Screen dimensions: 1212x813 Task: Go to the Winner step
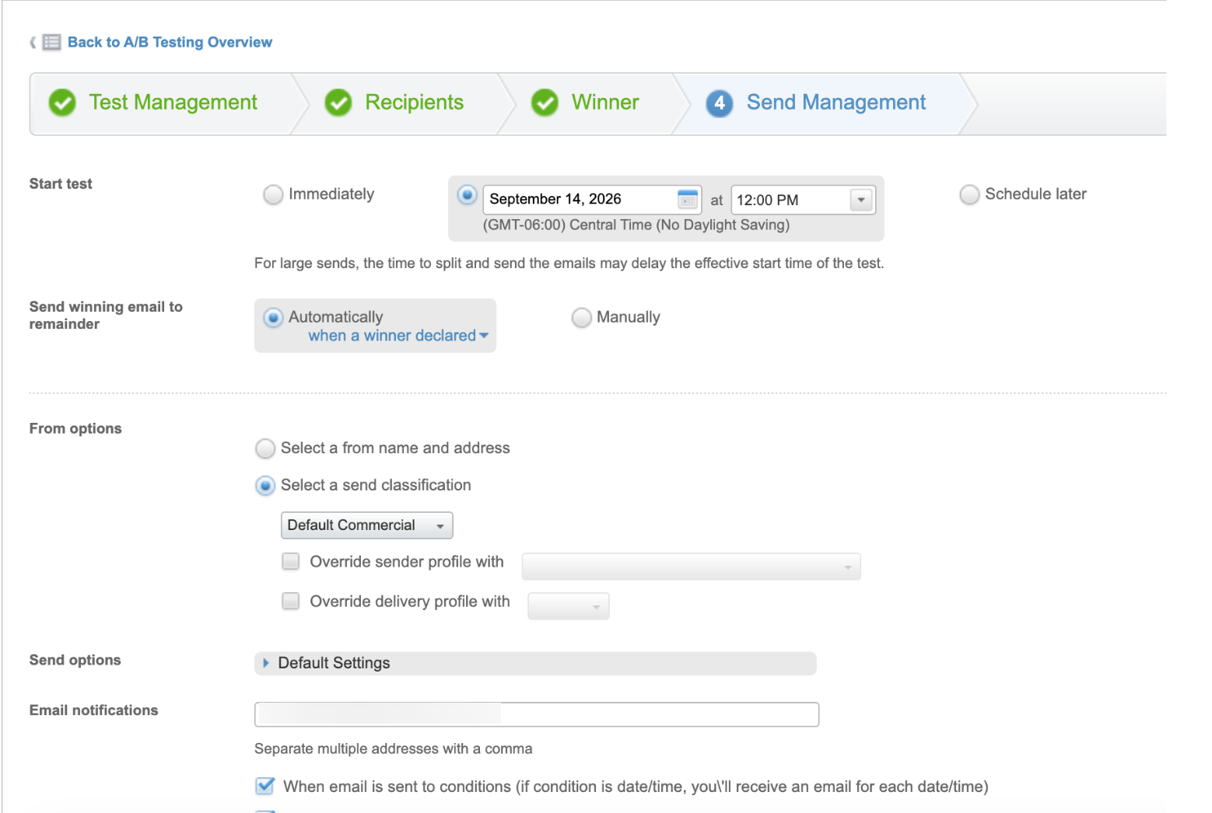pos(605,103)
